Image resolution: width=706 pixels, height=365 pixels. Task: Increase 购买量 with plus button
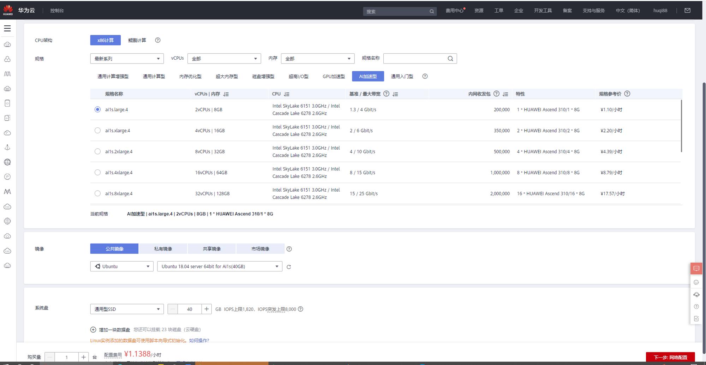coord(83,357)
